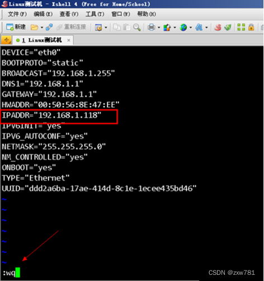Viewport: 264px width, 281px height.
Task: Open the session properties icon
Action: point(98,27)
